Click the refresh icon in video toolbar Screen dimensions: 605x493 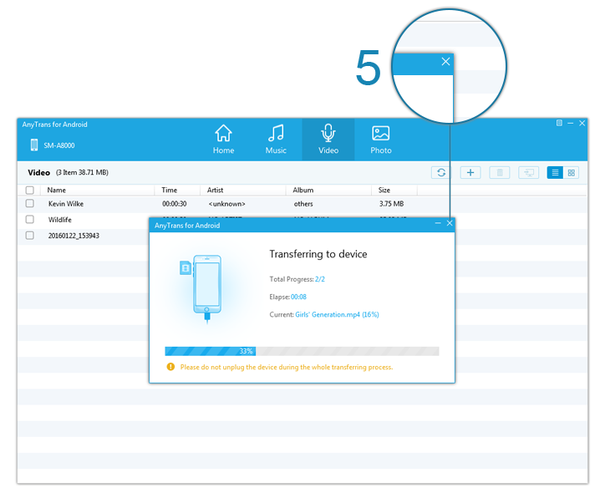pyautogui.click(x=441, y=172)
